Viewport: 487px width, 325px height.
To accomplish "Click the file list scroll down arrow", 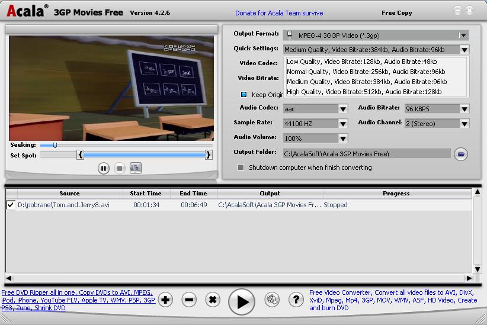I will tap(478, 269).
